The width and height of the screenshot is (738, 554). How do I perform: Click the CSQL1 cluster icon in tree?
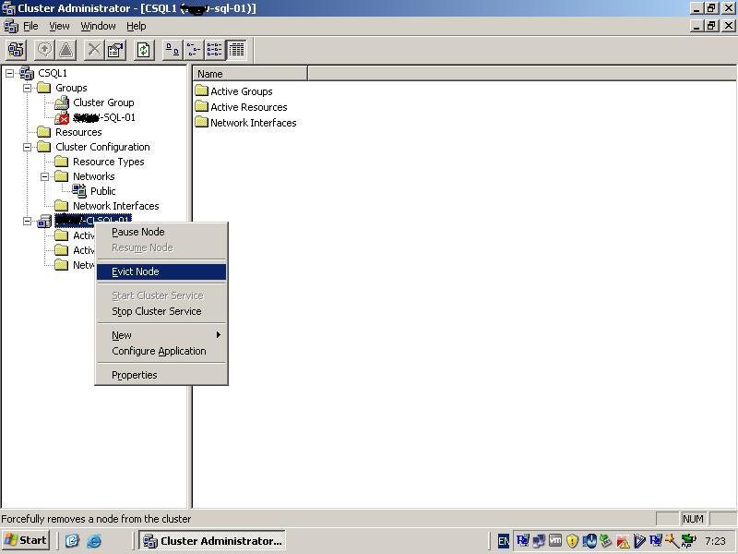(27, 73)
